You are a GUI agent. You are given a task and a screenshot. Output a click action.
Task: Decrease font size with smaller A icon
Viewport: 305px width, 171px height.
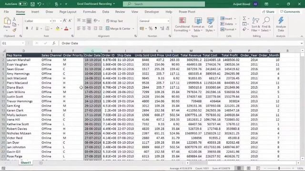click(70, 21)
